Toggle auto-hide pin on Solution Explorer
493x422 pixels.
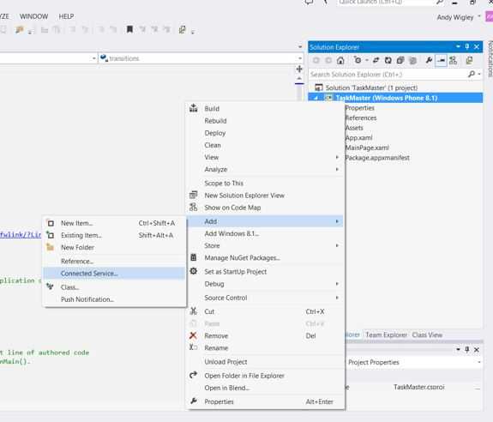(x=467, y=46)
